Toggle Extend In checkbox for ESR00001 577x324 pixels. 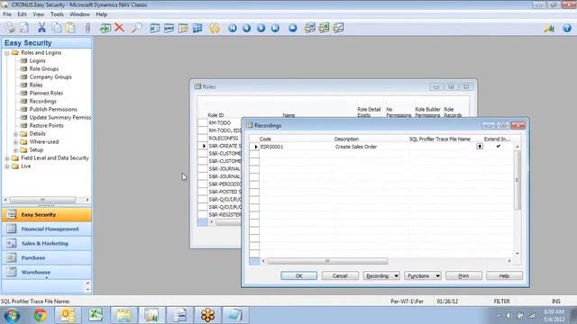[499, 146]
